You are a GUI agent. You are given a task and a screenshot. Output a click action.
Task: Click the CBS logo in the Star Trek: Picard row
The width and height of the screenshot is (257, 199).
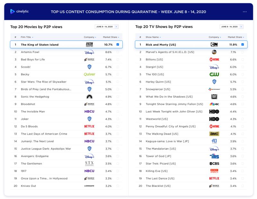tap(214, 164)
